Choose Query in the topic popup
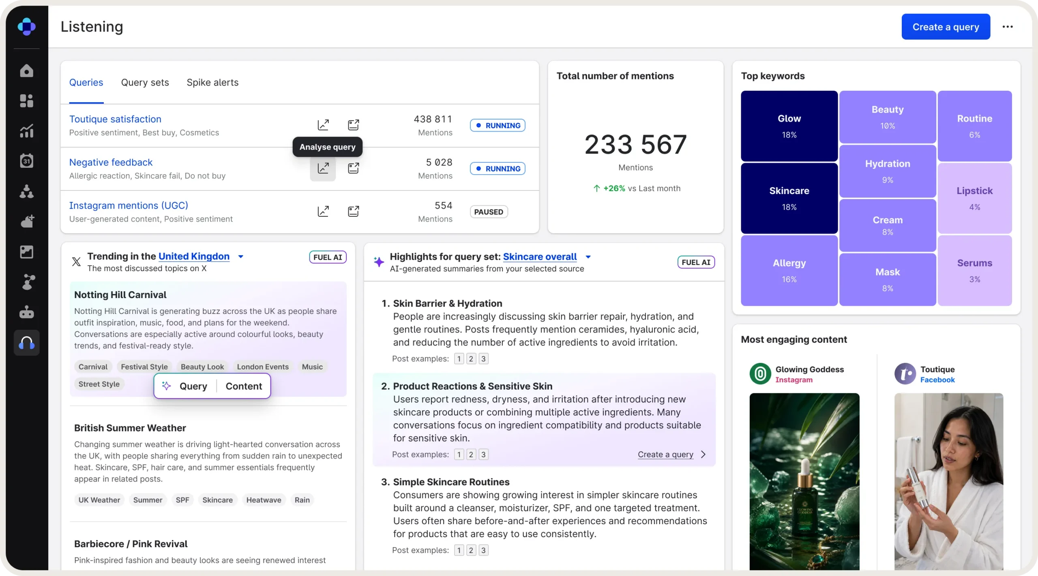The height and width of the screenshot is (576, 1038). [193, 386]
